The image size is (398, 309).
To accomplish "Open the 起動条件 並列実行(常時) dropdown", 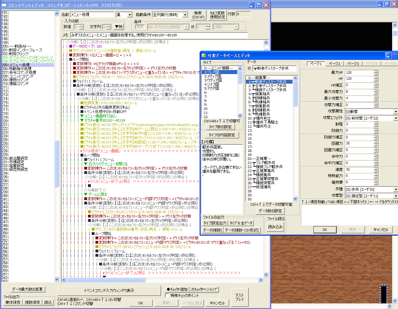I will 185,15.
